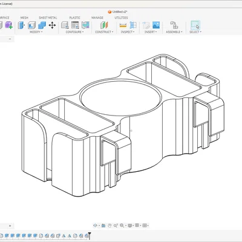This screenshot has width=242, height=242.
Task: Open the Grid and Snaps dropdown arrow
Action: pyautogui.click(x=140, y=226)
